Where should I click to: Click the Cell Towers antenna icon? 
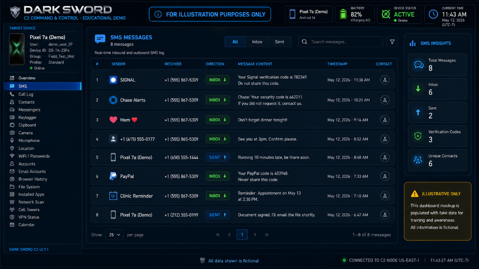12,210
